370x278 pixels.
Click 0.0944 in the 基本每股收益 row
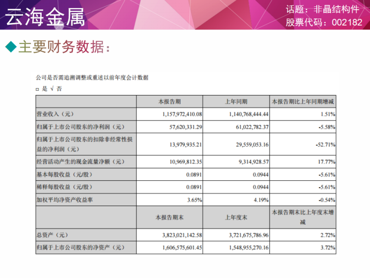260,175
